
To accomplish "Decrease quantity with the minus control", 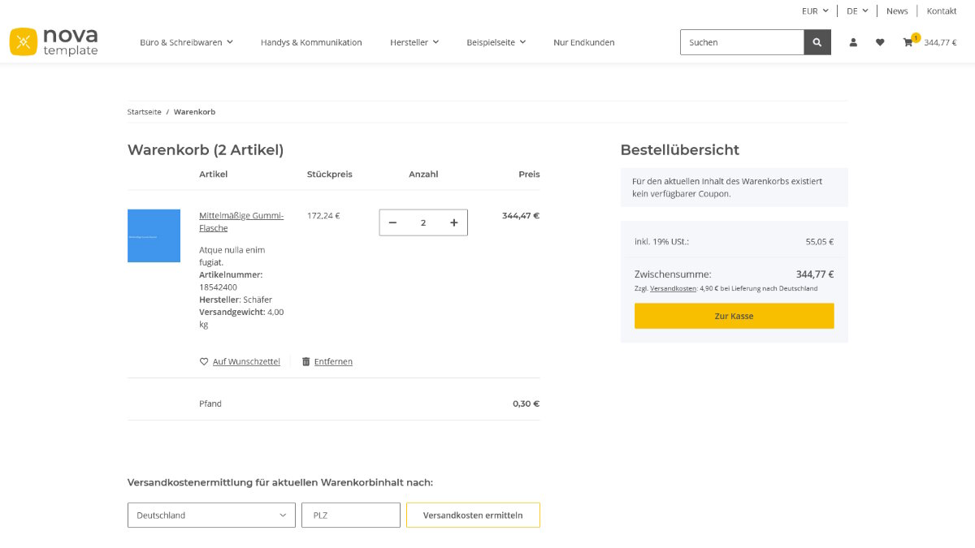I will 392,222.
